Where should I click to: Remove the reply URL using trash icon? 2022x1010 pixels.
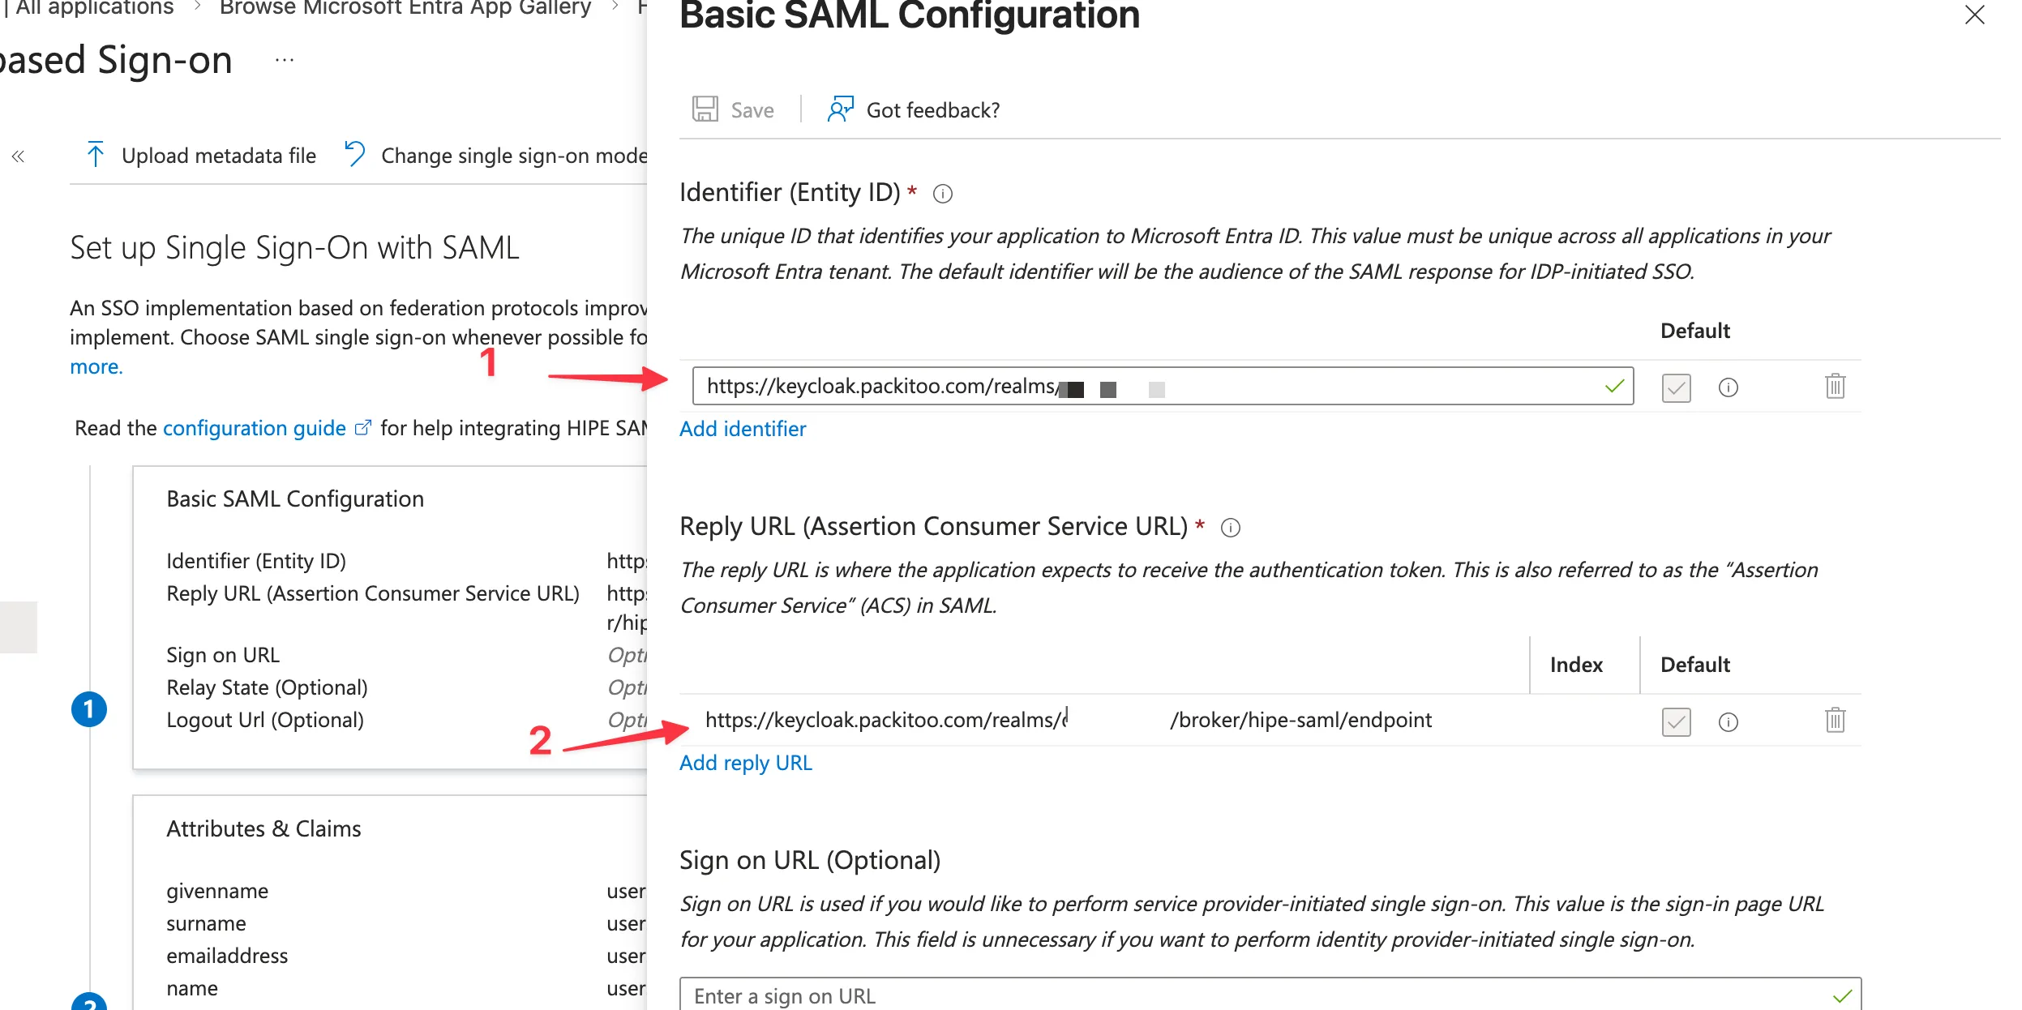[1836, 721]
